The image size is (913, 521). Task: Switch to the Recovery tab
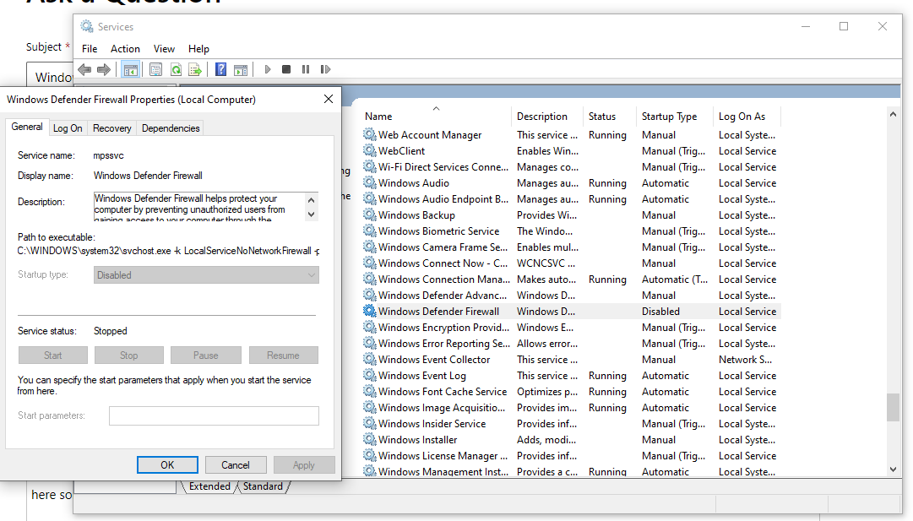111,128
